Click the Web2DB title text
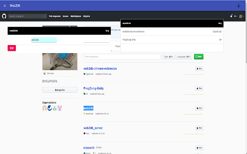247x154 pixels. (x=15, y=6)
